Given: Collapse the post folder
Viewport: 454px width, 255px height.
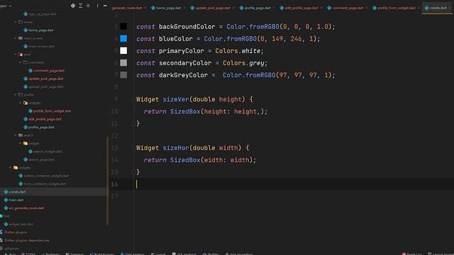Looking at the screenshot, I should click(16, 54).
